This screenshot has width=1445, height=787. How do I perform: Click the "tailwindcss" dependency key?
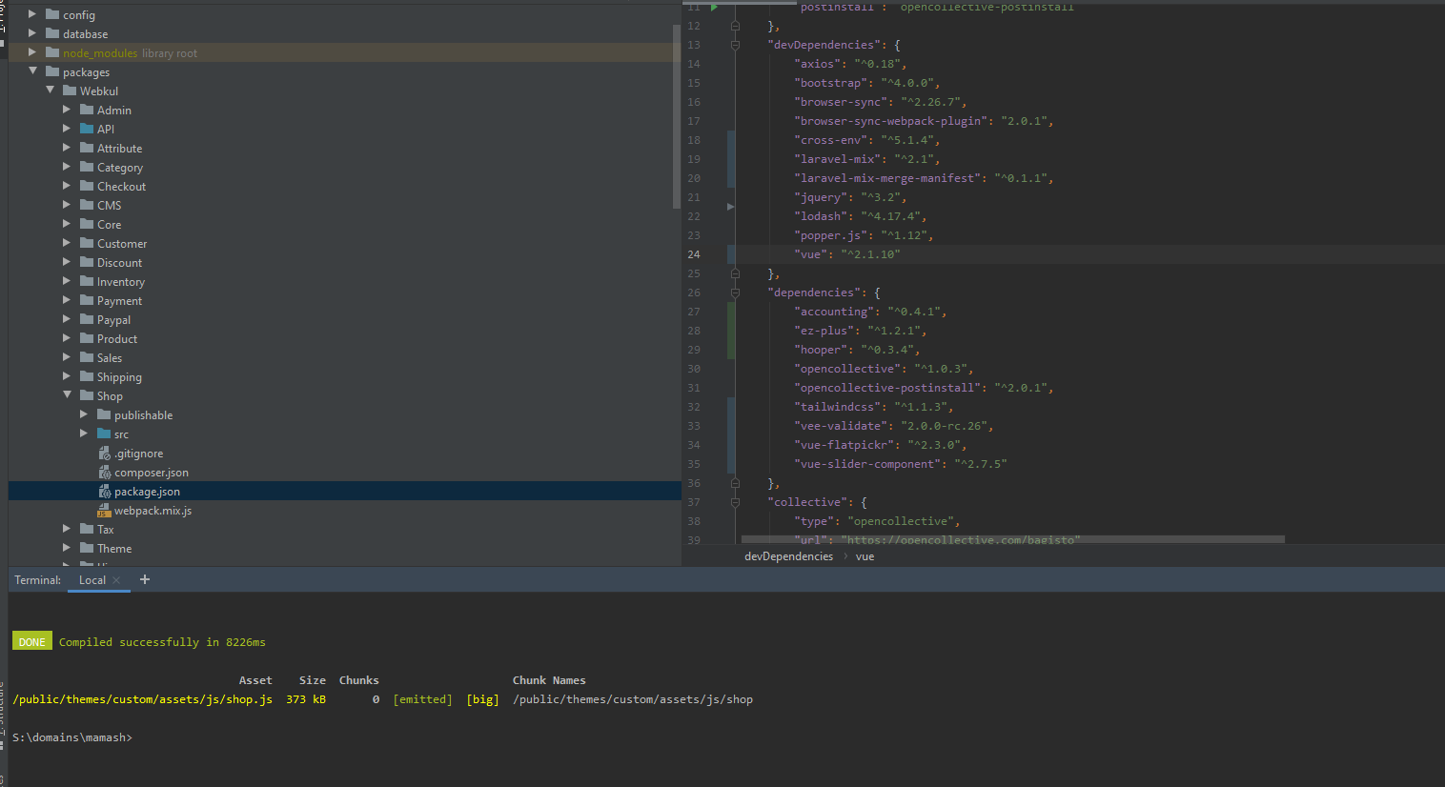coord(837,407)
